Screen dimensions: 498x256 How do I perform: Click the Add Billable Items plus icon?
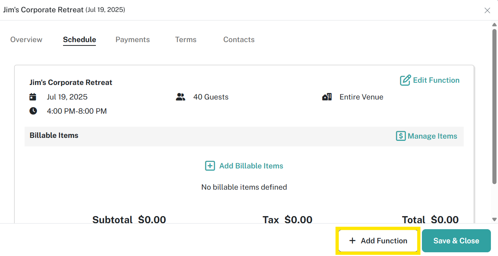pos(210,166)
